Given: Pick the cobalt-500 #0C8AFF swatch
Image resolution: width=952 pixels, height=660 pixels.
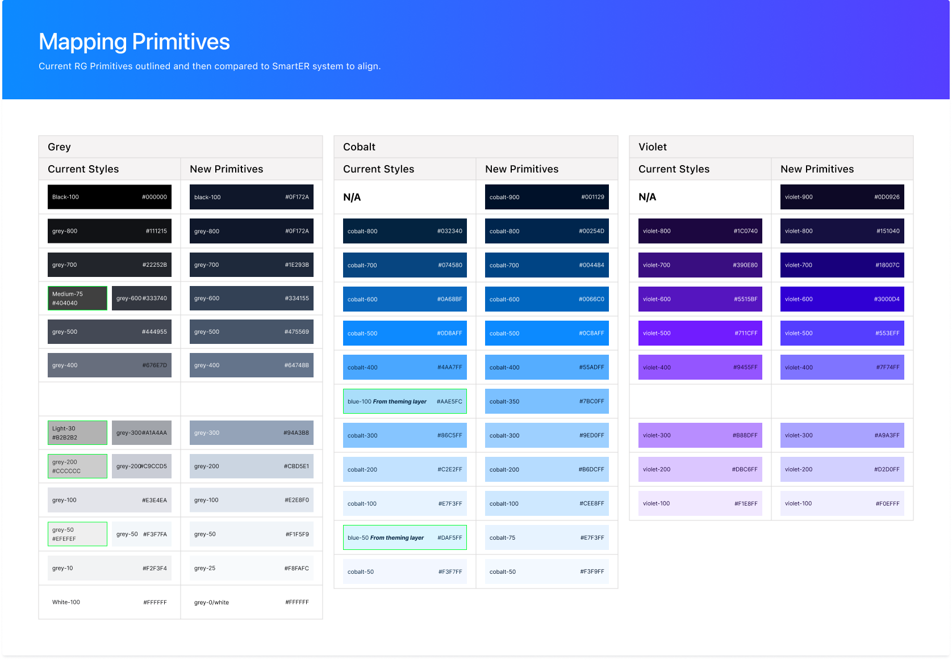Looking at the screenshot, I should pos(547,333).
